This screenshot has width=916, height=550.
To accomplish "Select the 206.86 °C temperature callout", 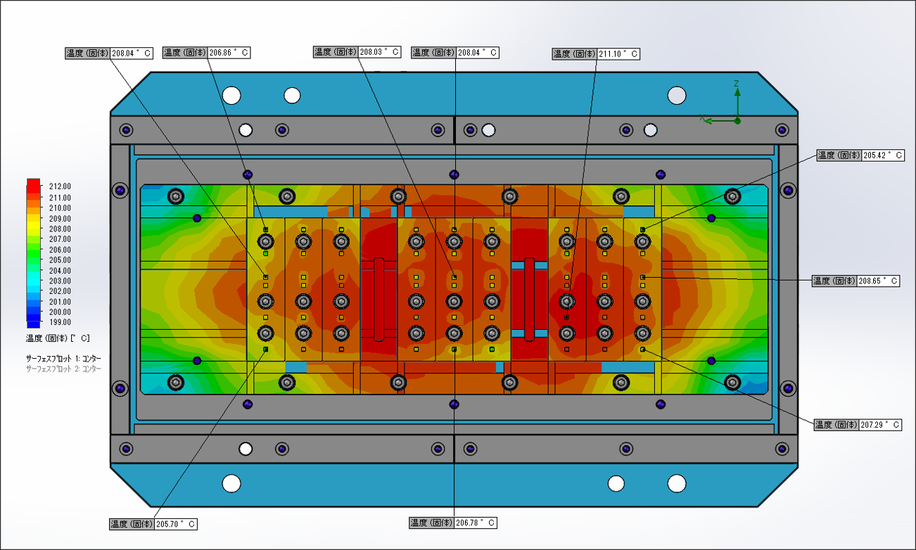I will coord(206,53).
